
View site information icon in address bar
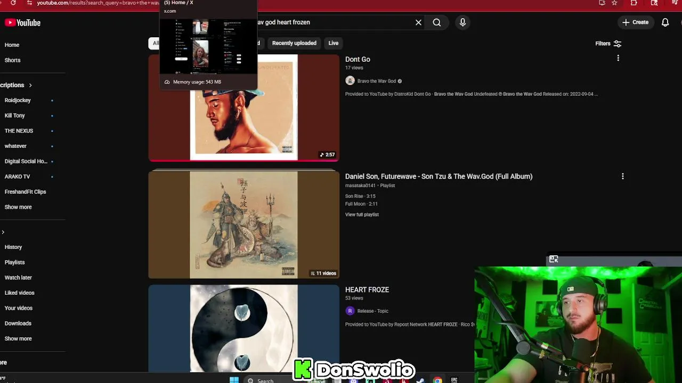tap(29, 3)
